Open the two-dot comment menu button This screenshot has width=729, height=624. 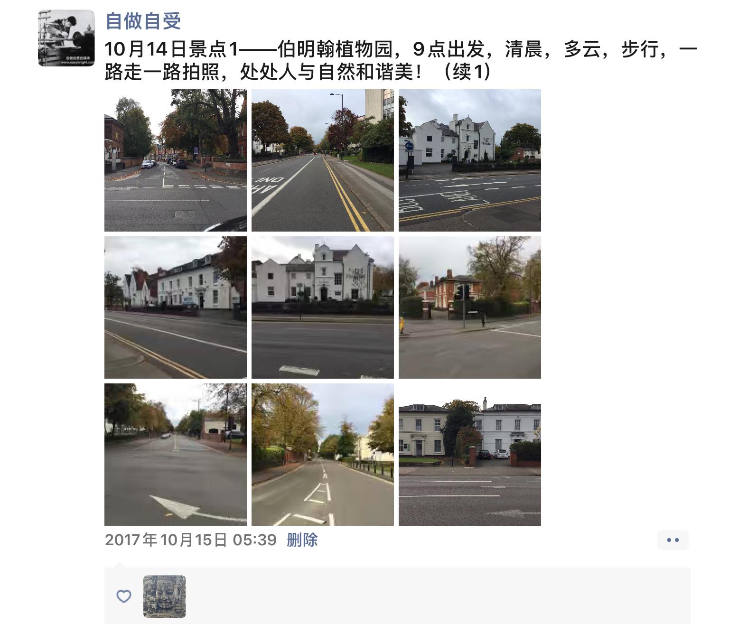click(x=673, y=540)
